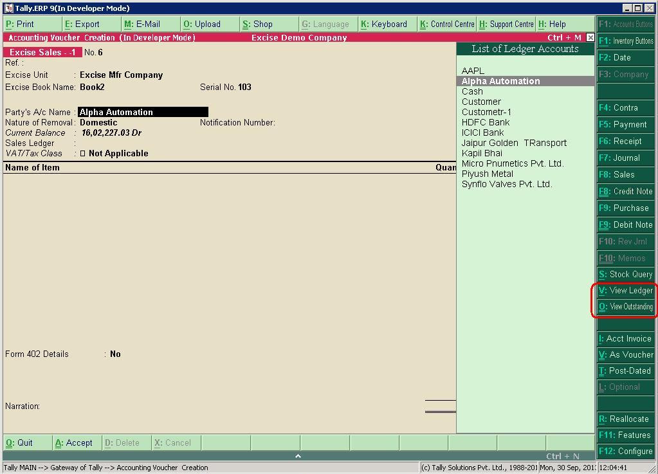Select F8: Credit Note button
The height and width of the screenshot is (474, 658).
tap(625, 191)
